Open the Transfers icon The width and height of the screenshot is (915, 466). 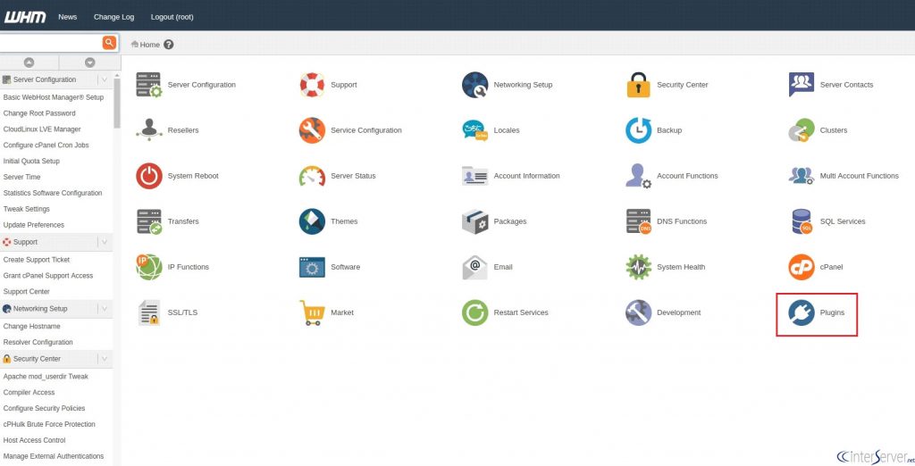click(x=149, y=221)
